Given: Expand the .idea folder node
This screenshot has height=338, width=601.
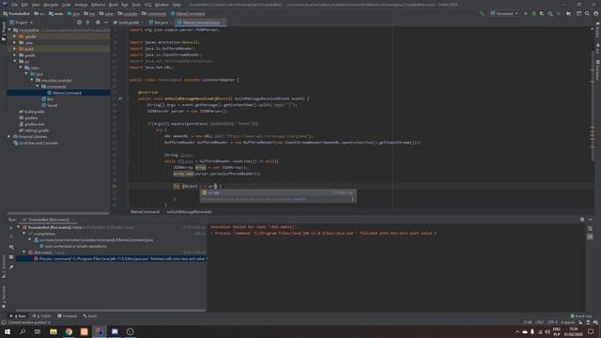Looking at the screenshot, I should pos(15,42).
